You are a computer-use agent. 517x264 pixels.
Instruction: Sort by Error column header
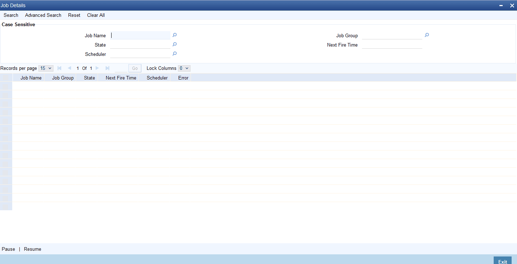[183, 78]
